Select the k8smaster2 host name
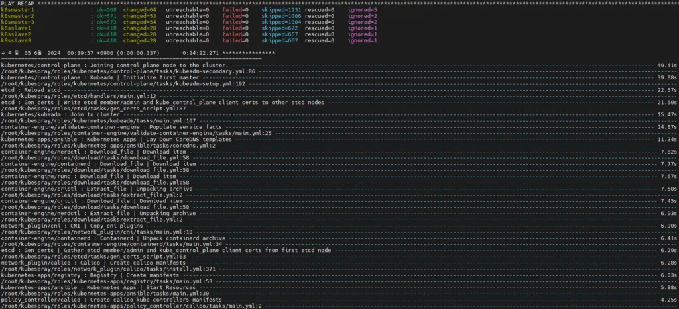 18,16
